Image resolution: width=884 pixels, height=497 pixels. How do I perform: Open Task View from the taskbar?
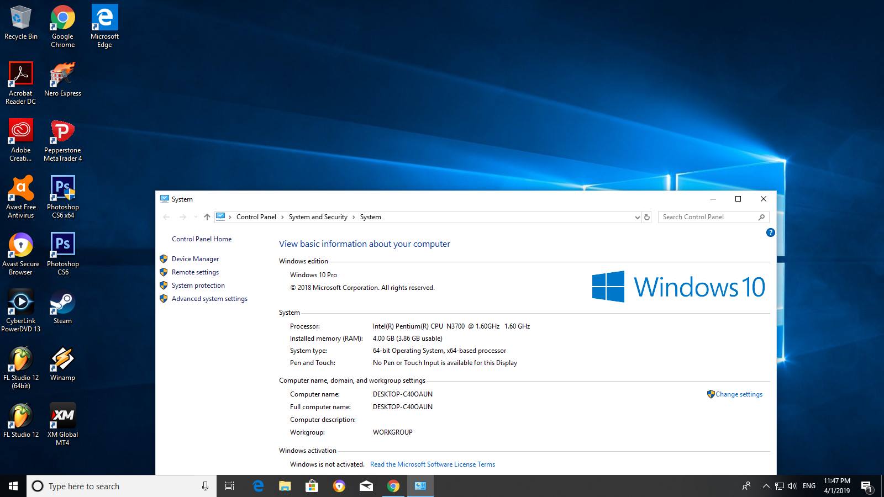pyautogui.click(x=230, y=486)
